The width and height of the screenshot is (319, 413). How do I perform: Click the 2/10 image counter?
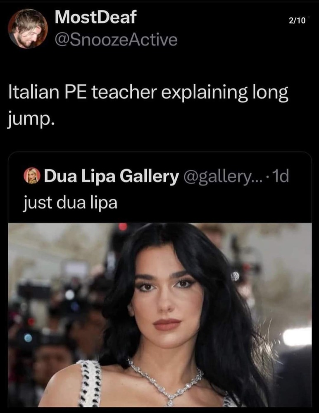297,20
